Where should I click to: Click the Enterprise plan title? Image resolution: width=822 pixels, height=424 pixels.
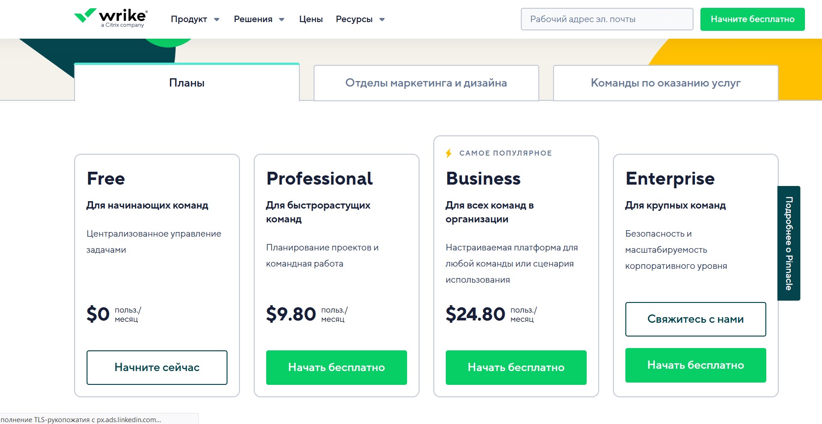tap(670, 179)
